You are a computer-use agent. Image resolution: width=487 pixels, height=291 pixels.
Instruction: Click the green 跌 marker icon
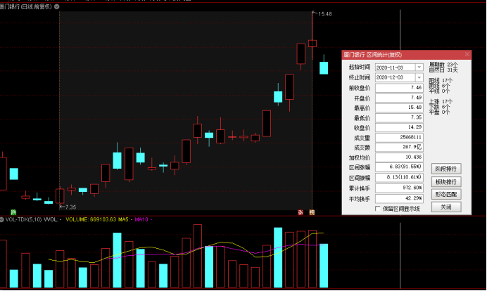point(13,212)
